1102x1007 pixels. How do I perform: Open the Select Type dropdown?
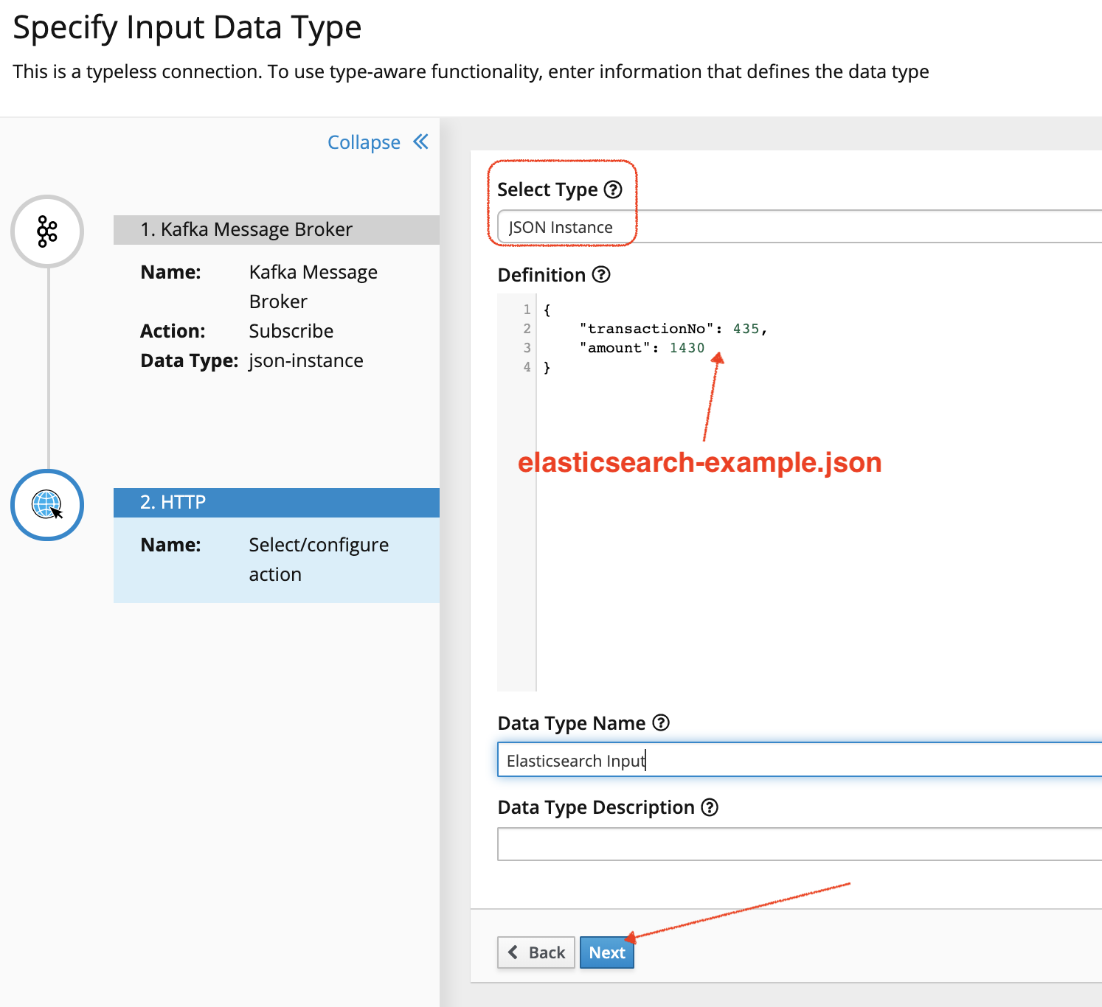(800, 226)
